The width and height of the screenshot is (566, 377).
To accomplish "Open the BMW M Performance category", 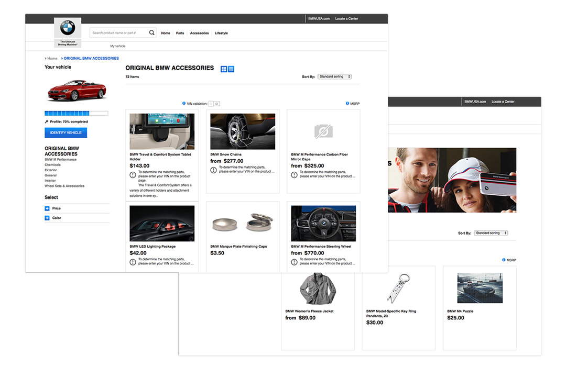I will tap(61, 160).
